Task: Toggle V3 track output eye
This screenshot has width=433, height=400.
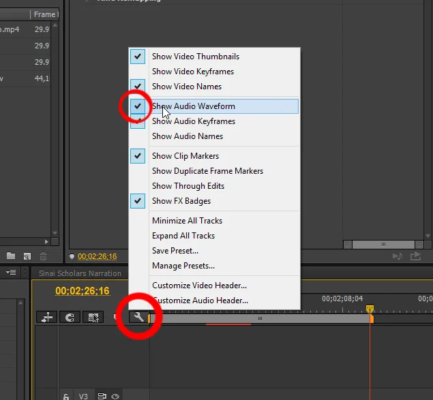Action: coord(115,397)
